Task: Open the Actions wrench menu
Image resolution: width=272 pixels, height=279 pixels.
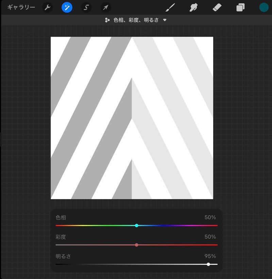Action: [47, 7]
